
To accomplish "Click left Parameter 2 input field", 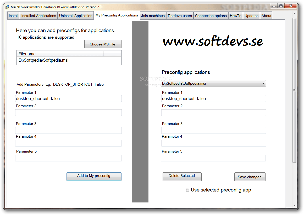I will (x=68, y=113).
